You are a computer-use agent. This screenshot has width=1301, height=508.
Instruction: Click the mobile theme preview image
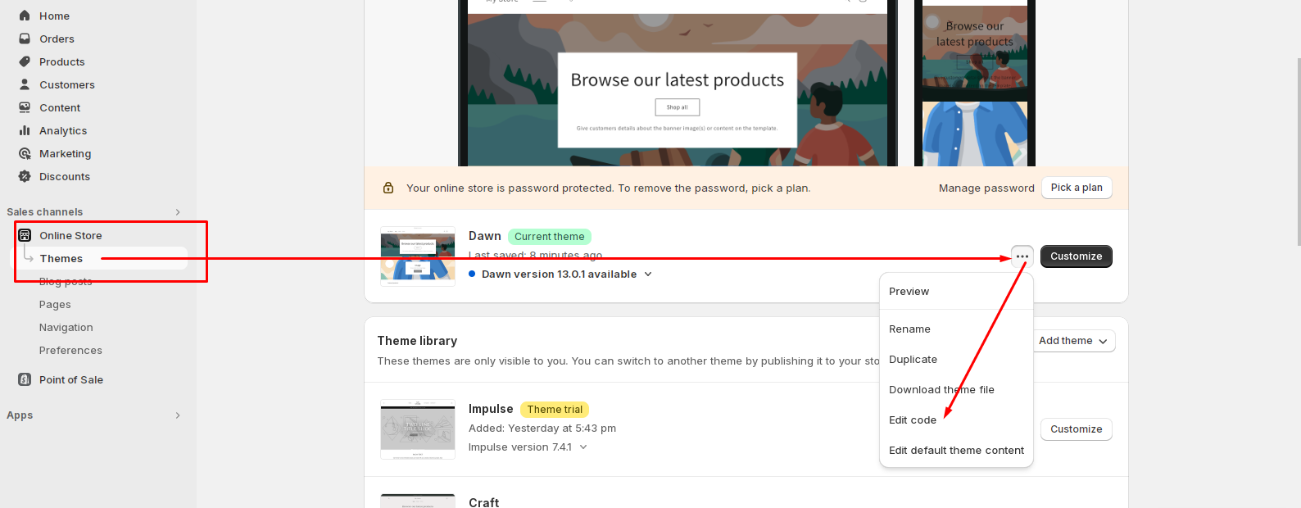tap(975, 83)
